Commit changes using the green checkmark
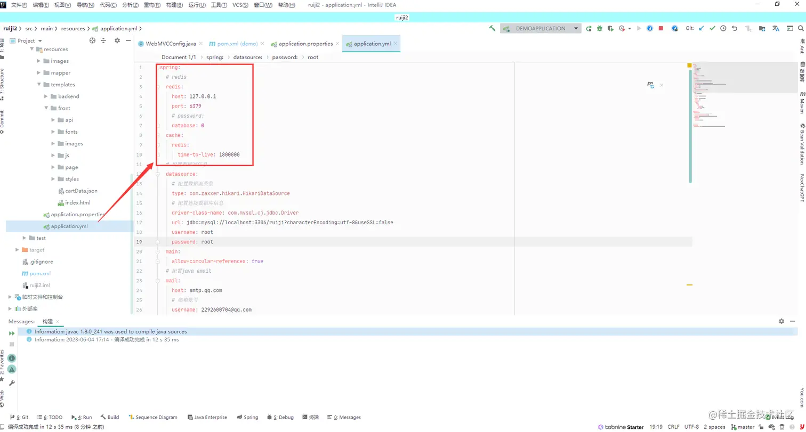The width and height of the screenshot is (806, 432). 712,29
